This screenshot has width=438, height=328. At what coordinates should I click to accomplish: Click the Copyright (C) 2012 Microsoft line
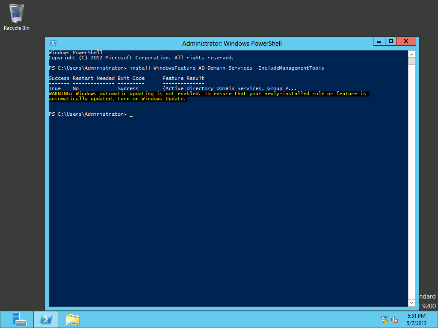141,58
